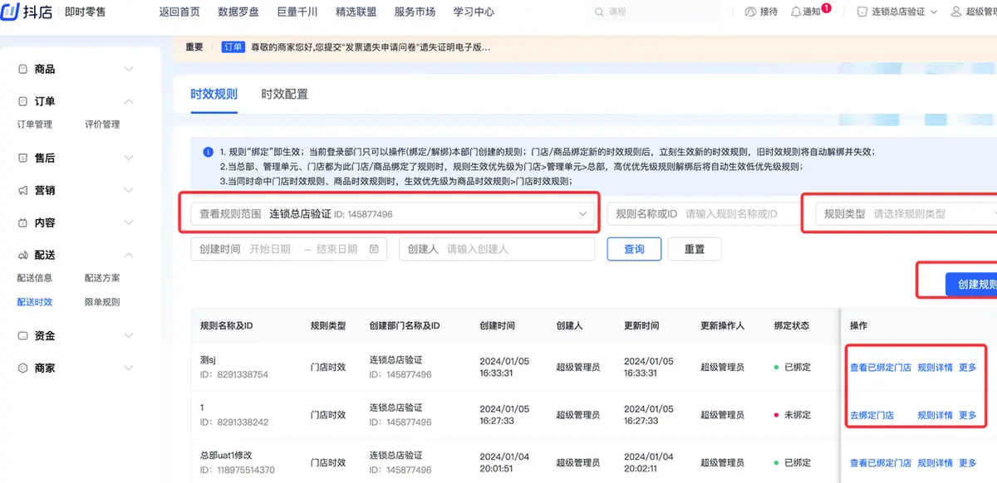Click the 结束日期 date field
Viewport: 997px width, 483px height.
tap(336, 249)
